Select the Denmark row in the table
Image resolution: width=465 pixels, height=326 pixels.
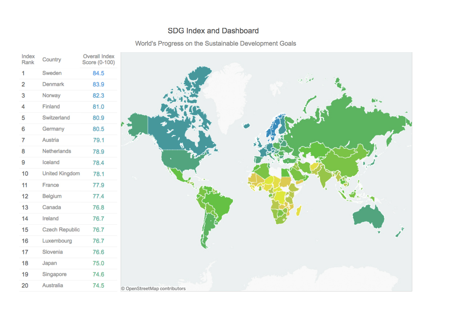pos(53,84)
